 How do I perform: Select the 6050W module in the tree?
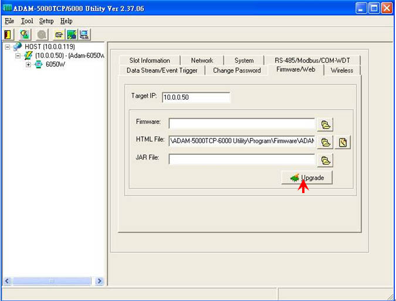[x=55, y=65]
